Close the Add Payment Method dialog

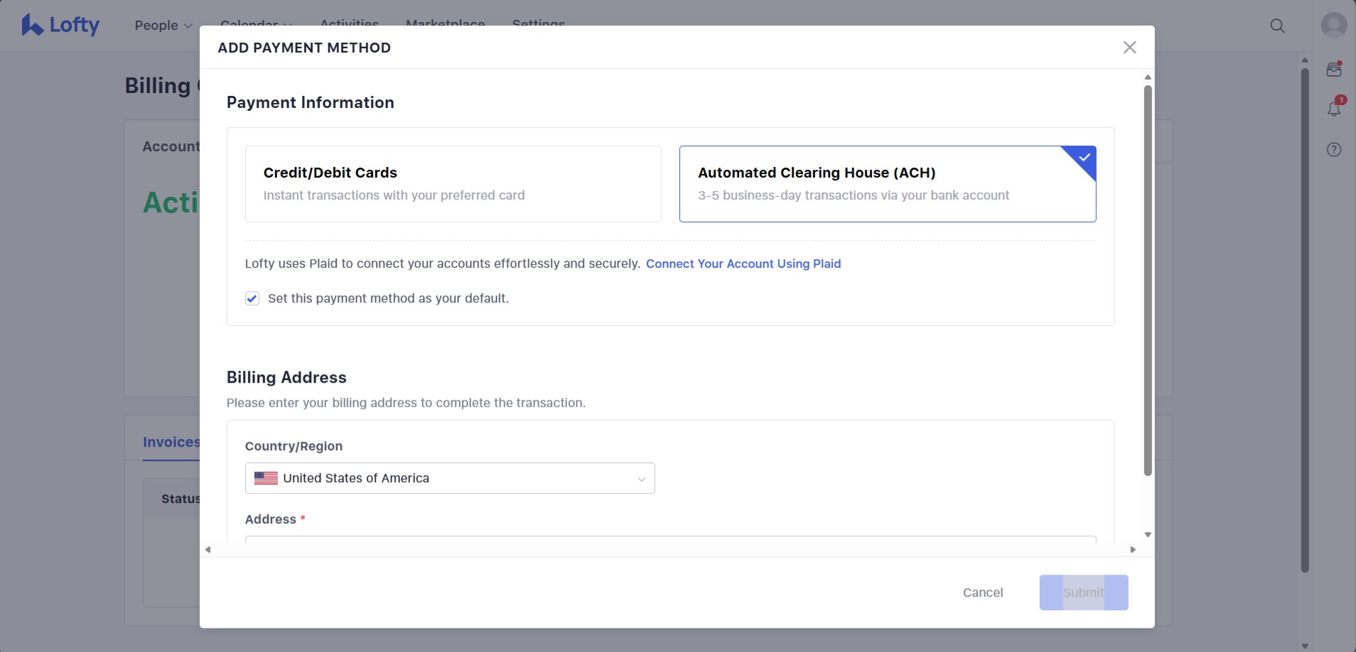click(x=1129, y=48)
